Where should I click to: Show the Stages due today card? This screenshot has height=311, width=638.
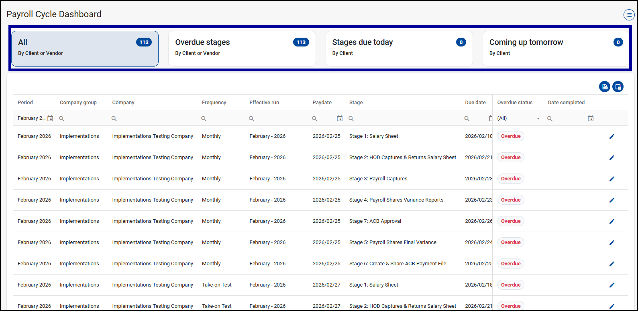399,48
